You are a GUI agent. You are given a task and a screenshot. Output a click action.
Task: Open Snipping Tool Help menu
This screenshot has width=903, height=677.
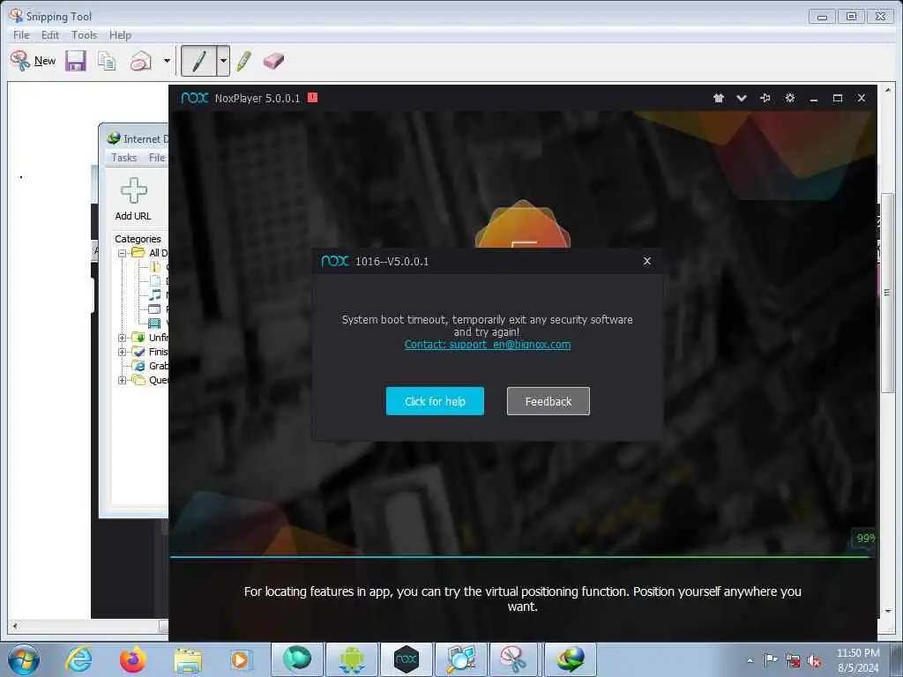point(120,35)
